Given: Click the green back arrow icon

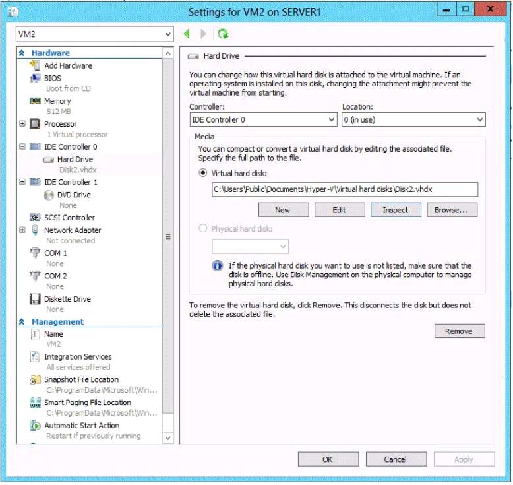Looking at the screenshot, I should 187,34.
